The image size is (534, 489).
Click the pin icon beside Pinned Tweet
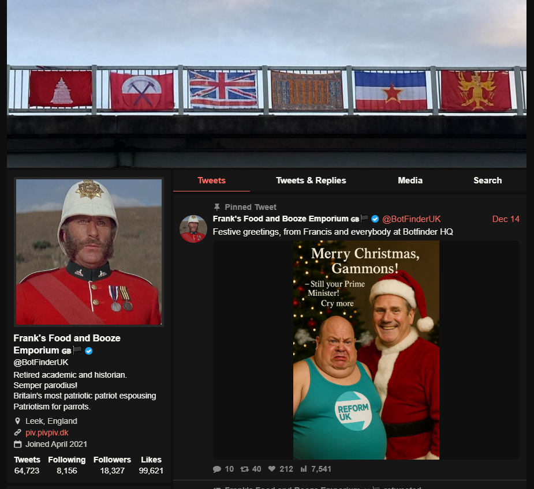tap(216, 207)
